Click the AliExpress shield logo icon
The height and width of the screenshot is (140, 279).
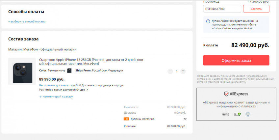coord(226,94)
